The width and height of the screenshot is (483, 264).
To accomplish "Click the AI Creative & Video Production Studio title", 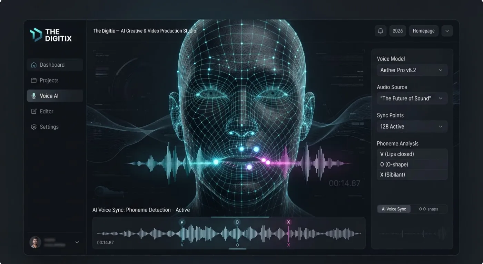I will click(158, 31).
